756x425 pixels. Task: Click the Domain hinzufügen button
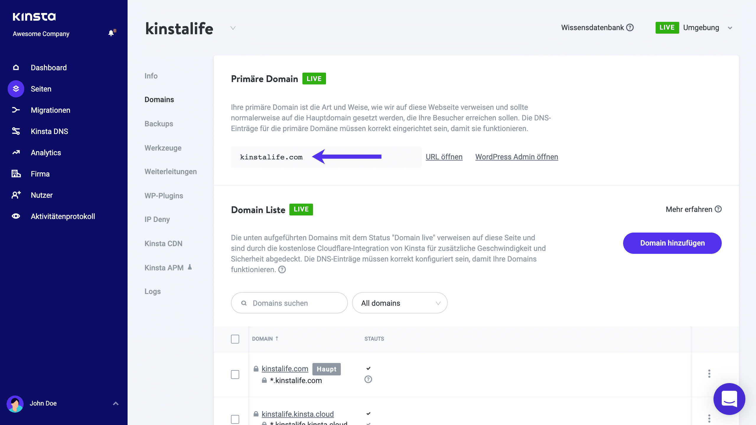click(x=672, y=243)
